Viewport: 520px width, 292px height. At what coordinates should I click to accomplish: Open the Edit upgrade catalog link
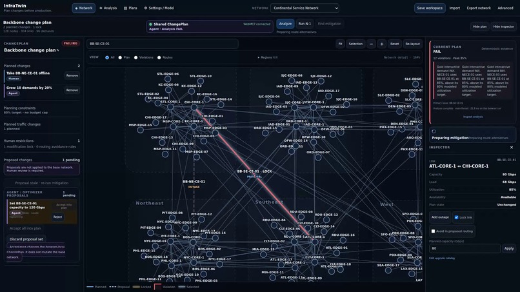tap(442, 258)
